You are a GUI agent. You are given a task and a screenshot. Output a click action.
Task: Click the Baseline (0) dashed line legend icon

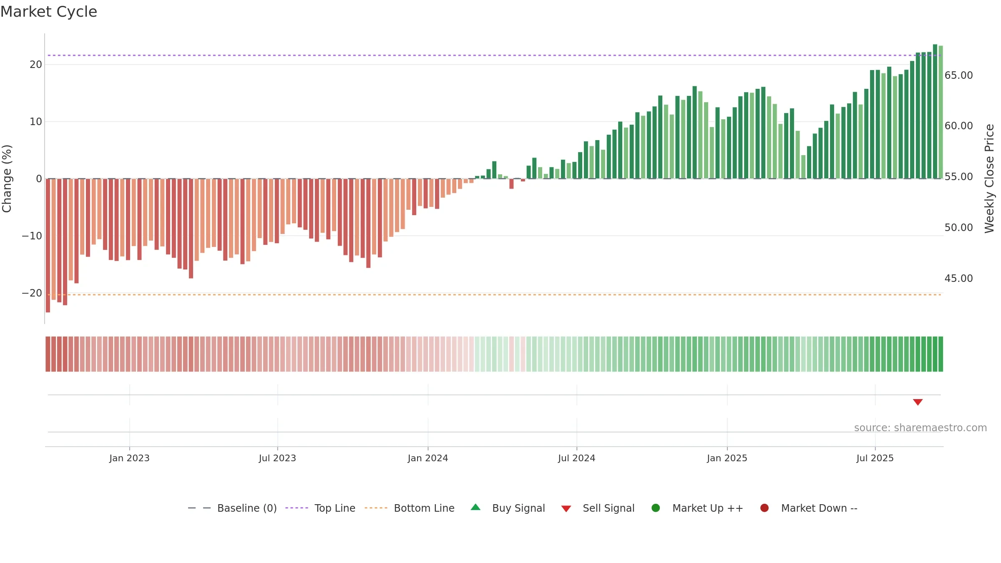pyautogui.click(x=199, y=508)
